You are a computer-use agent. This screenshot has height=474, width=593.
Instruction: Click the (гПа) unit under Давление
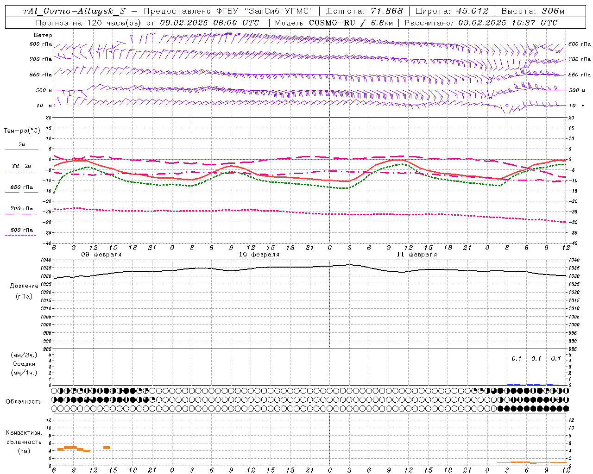[x=24, y=296]
